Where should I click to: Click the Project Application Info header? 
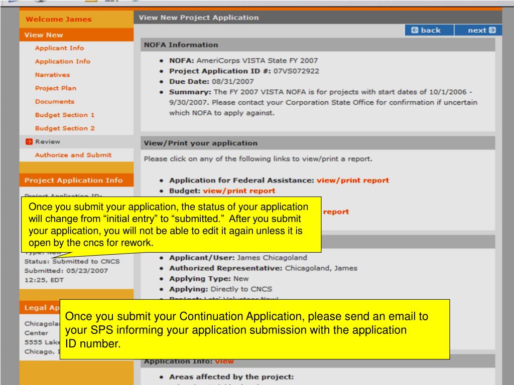(x=76, y=180)
